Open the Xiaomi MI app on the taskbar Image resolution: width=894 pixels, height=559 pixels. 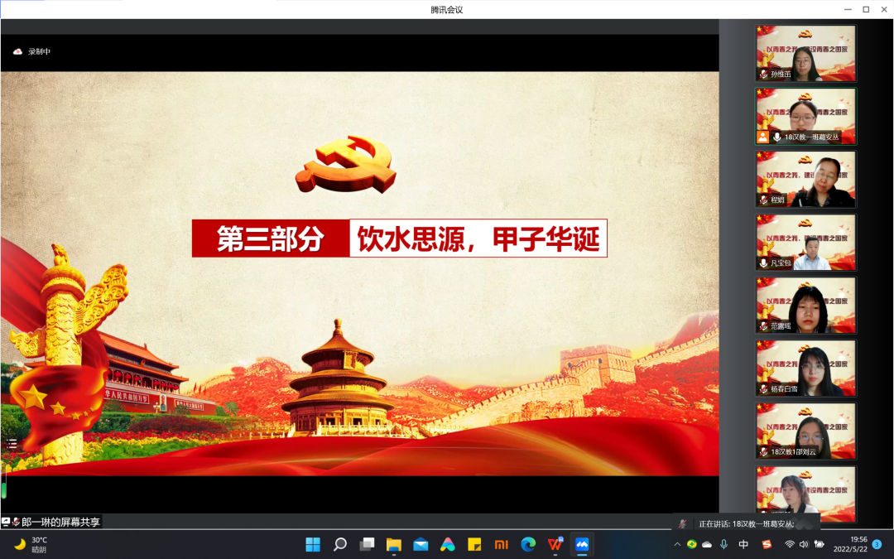(501, 544)
